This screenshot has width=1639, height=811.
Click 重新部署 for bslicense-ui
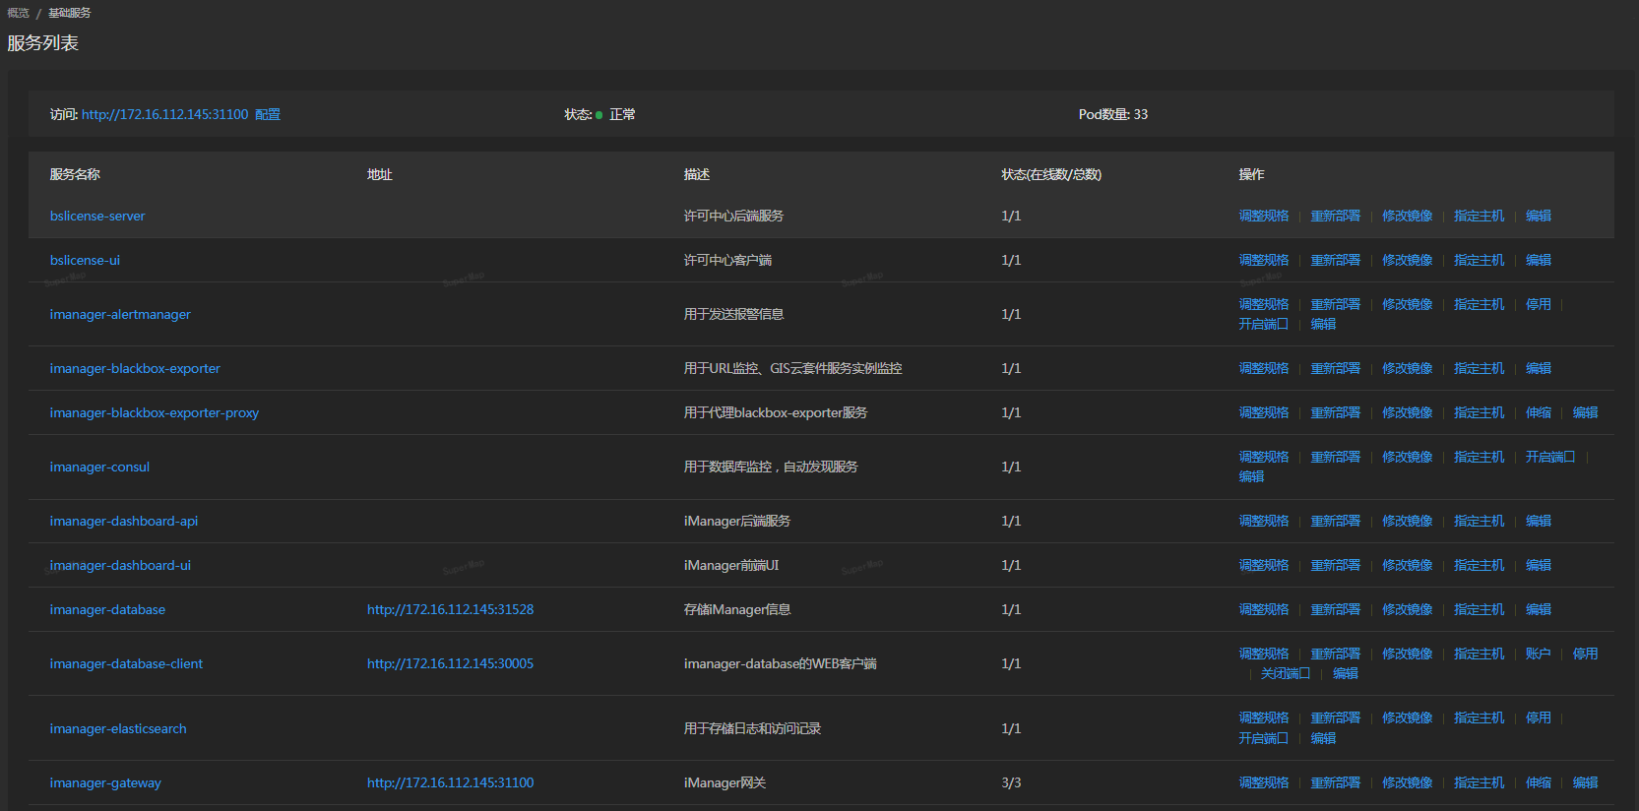coord(1335,260)
